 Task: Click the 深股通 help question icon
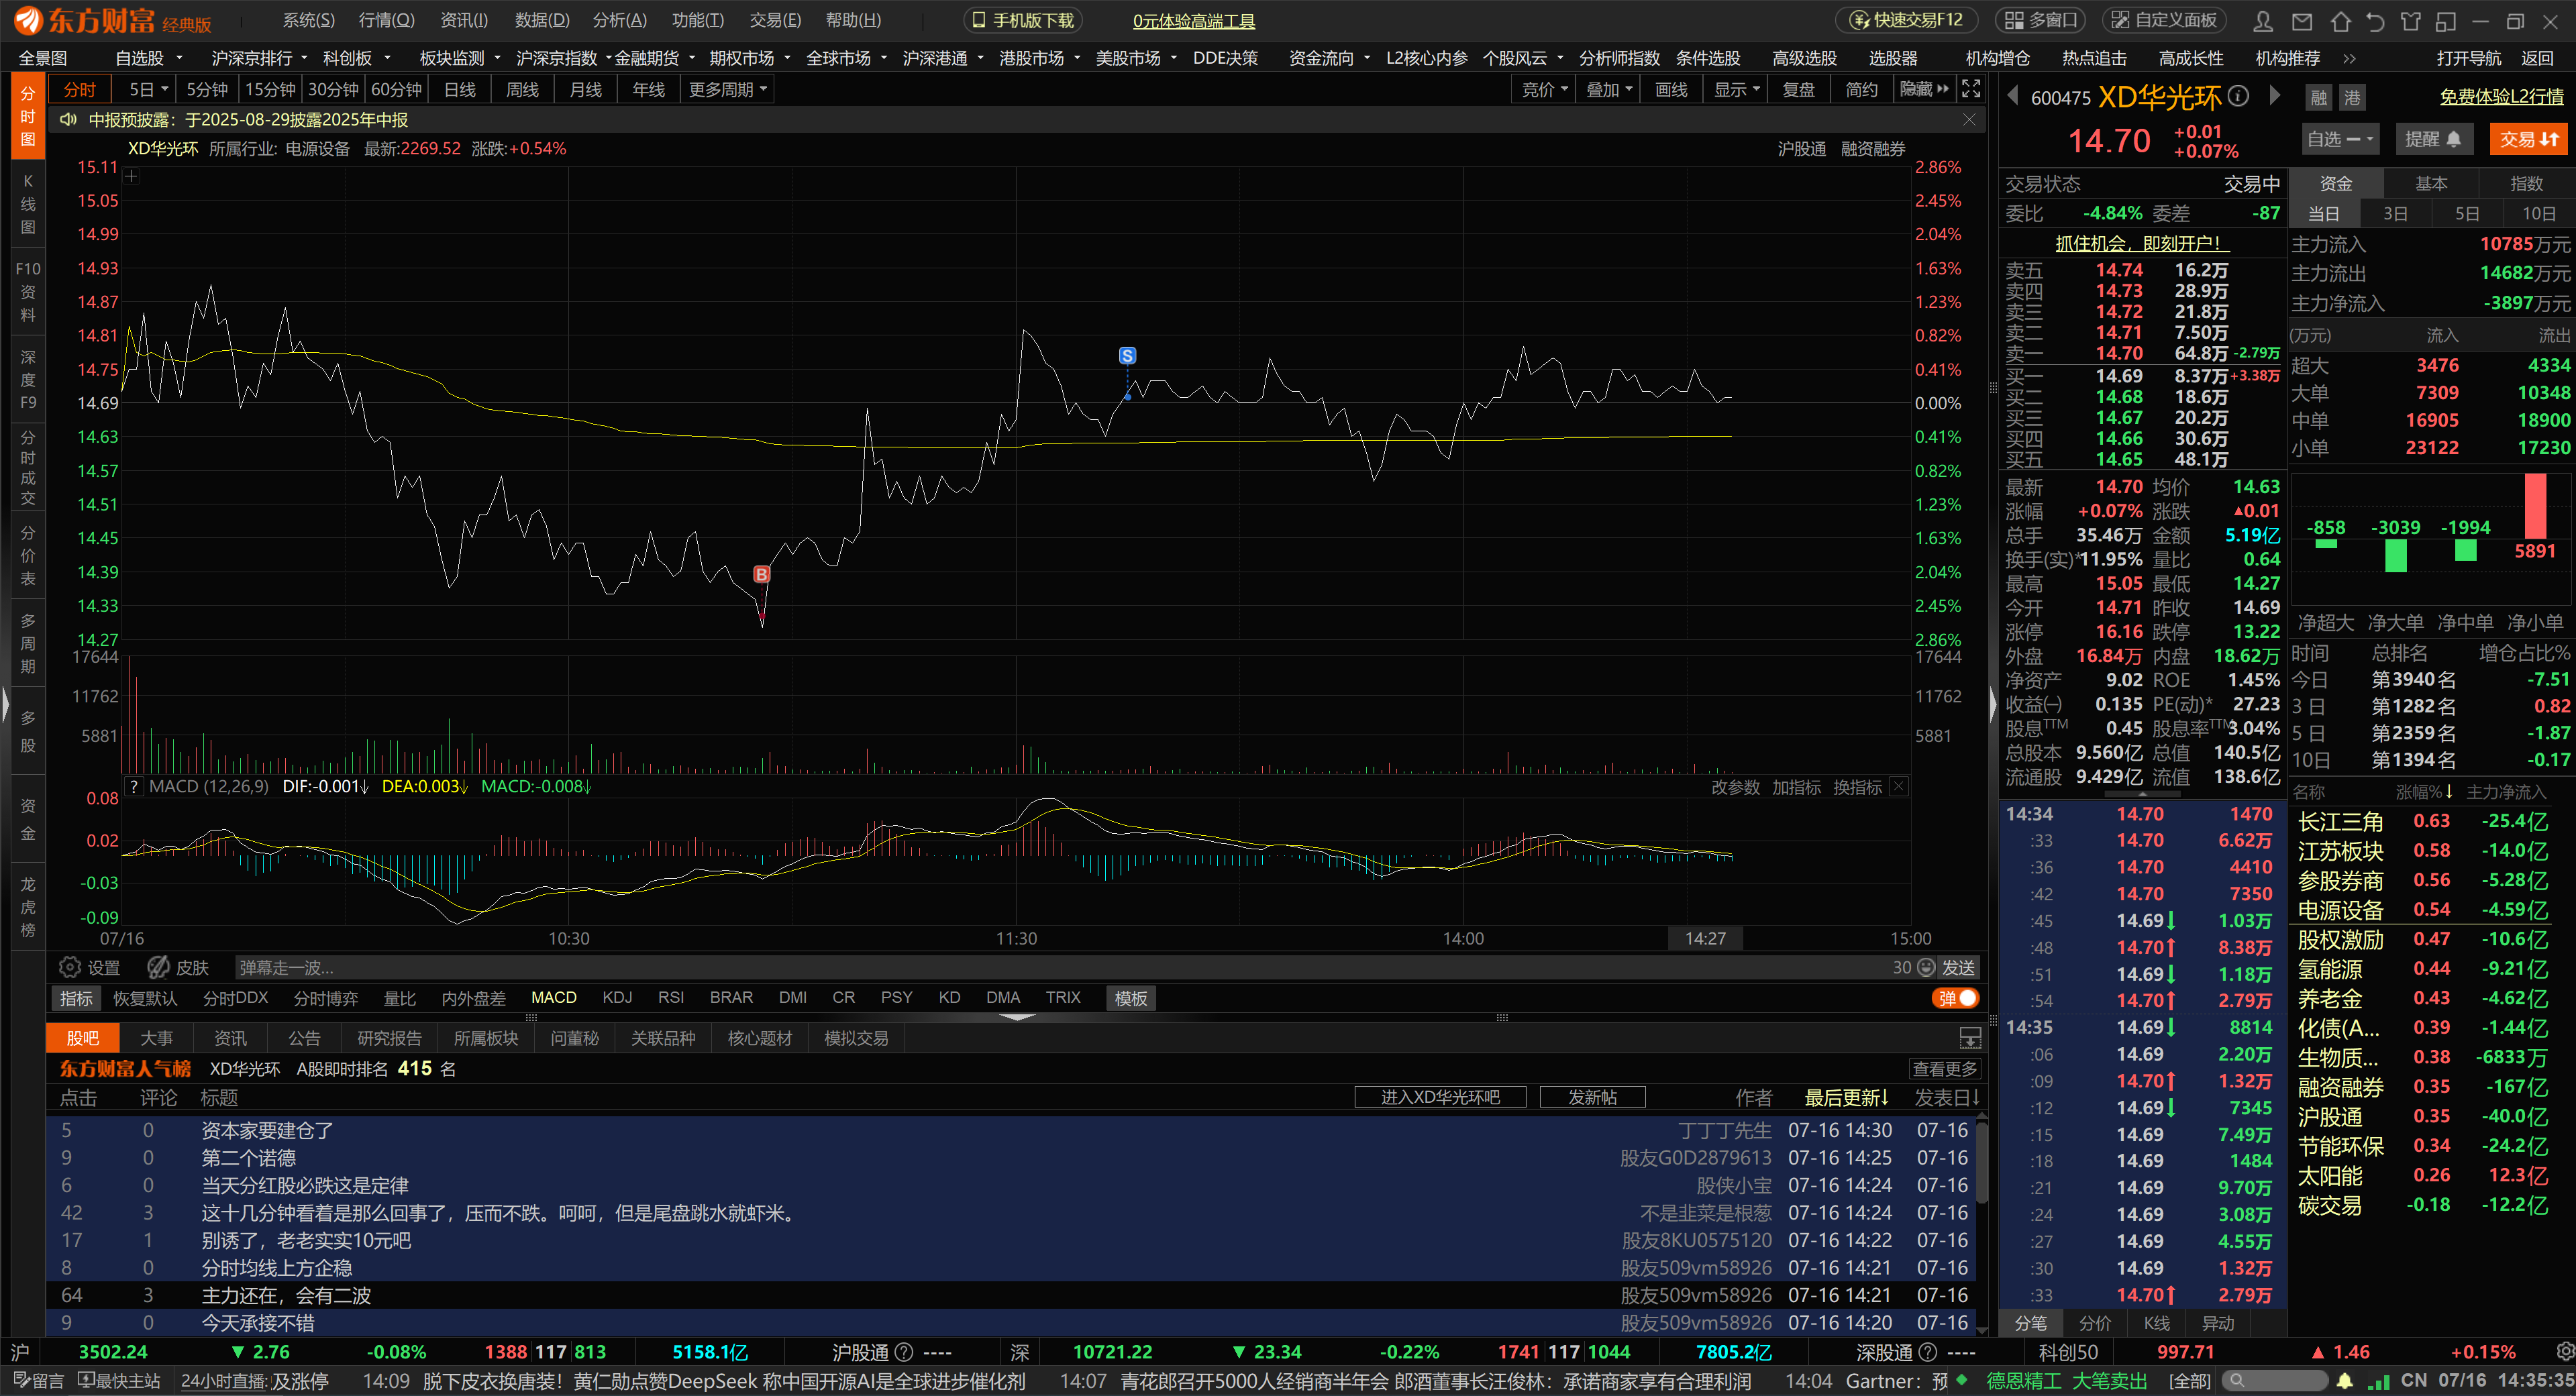1927,1352
